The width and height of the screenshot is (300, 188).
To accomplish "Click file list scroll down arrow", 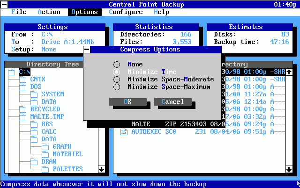I will pos(289,169).
